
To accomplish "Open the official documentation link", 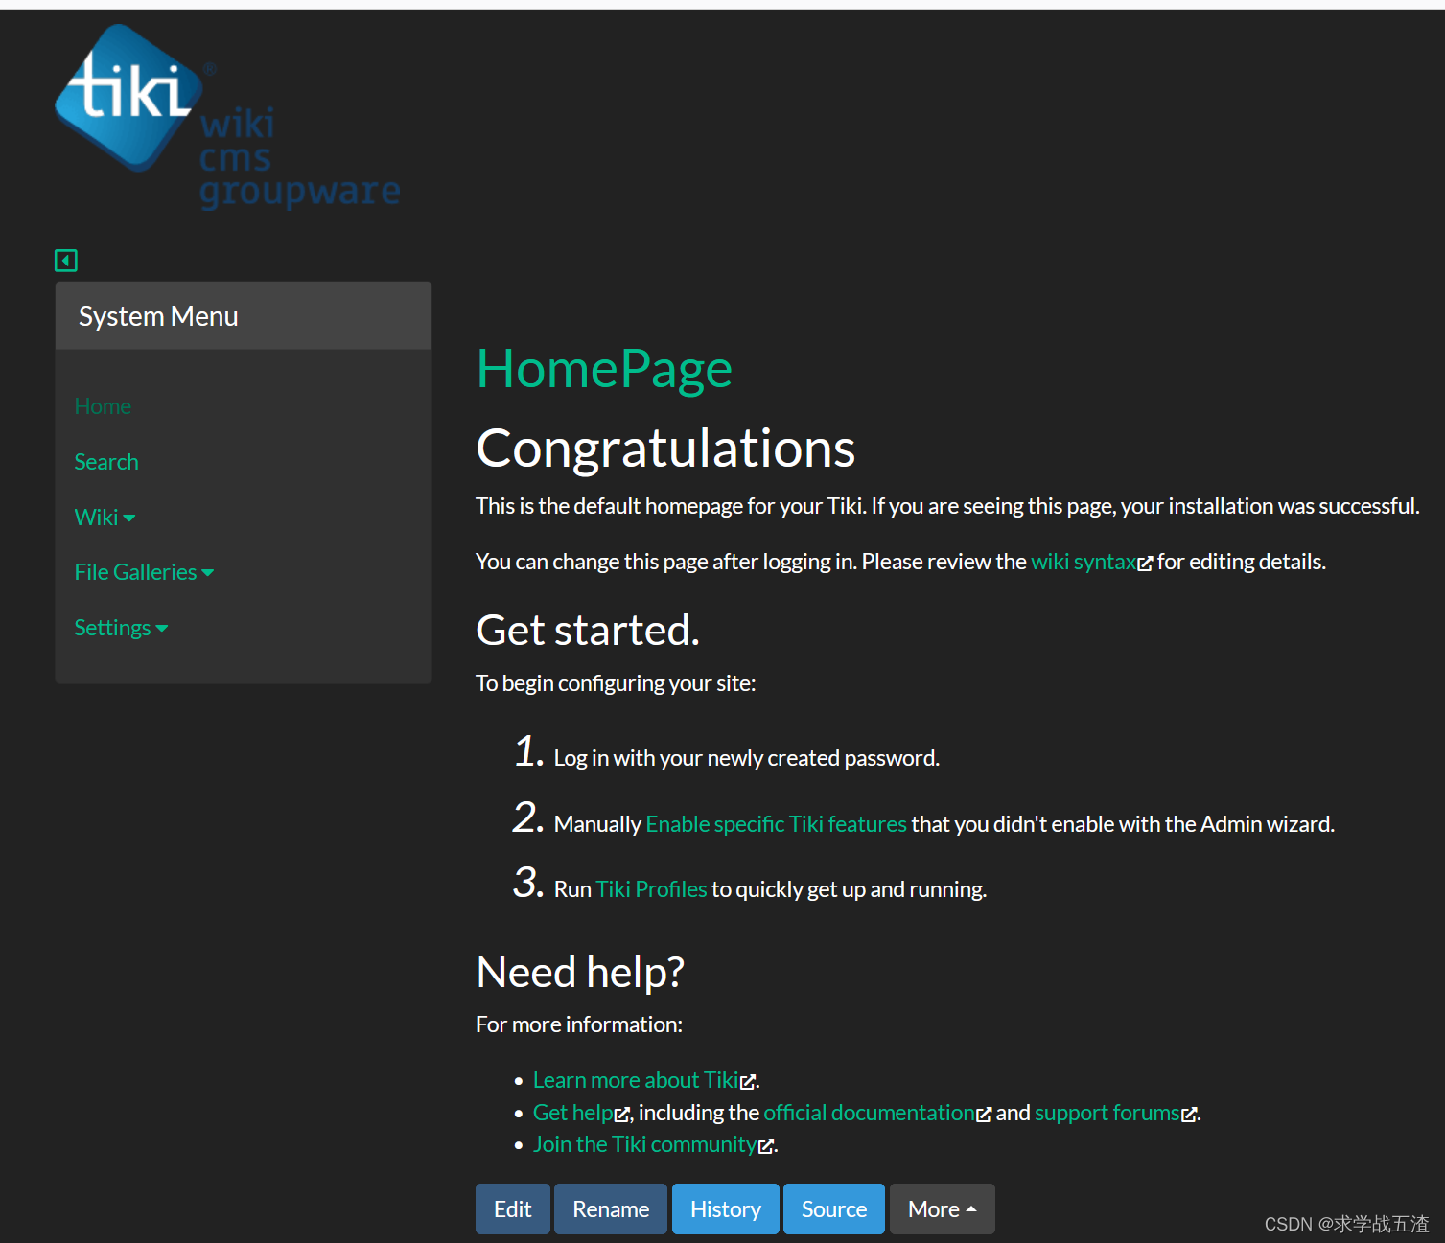I will (x=869, y=1113).
